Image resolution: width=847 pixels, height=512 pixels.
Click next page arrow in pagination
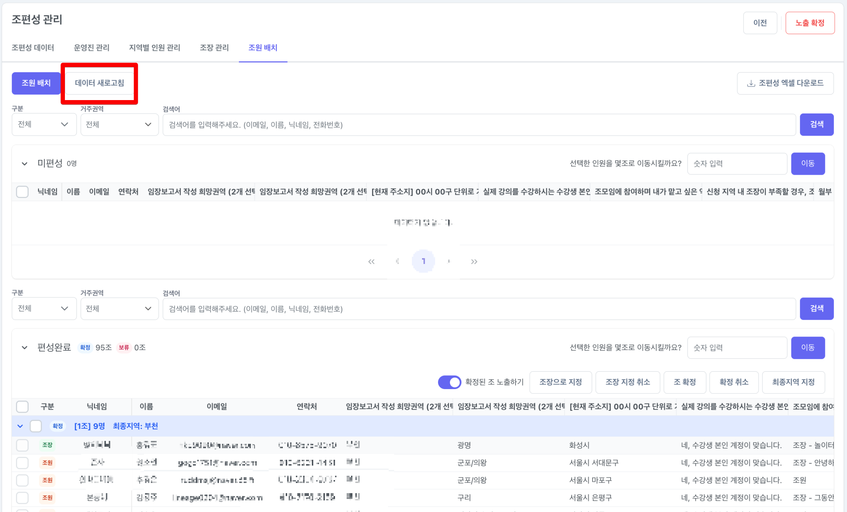[x=449, y=261]
